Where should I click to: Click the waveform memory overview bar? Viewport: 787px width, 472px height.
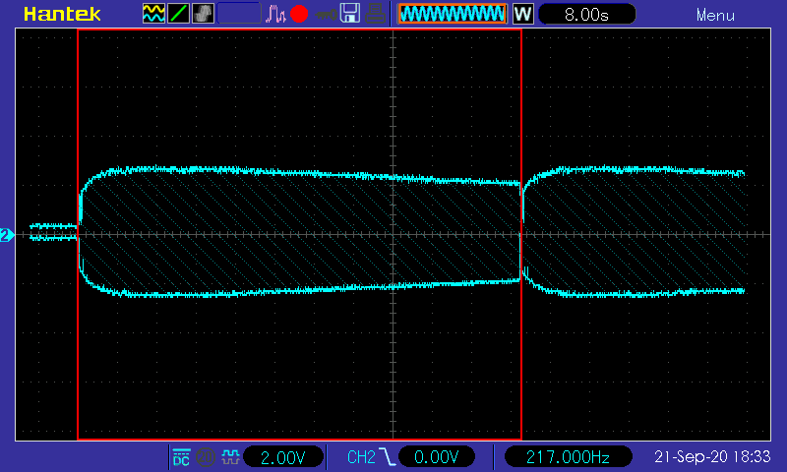pos(453,14)
